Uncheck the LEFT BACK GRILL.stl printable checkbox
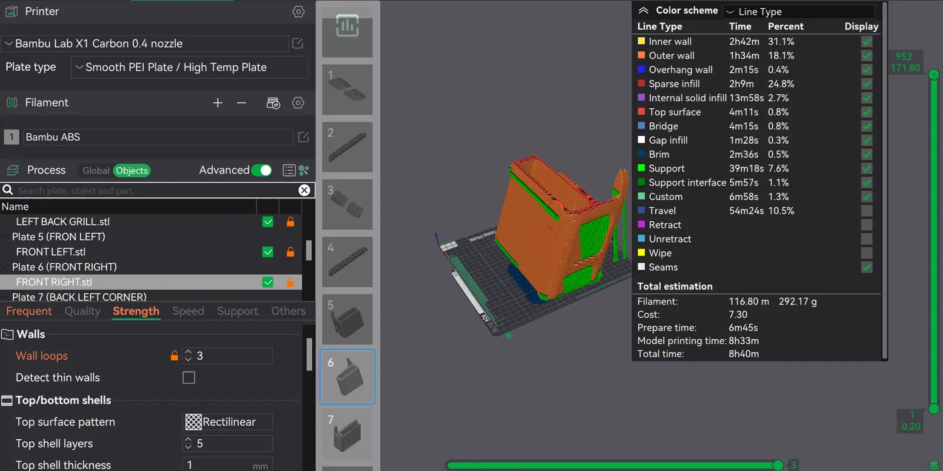Image resolution: width=943 pixels, height=471 pixels. 268,222
